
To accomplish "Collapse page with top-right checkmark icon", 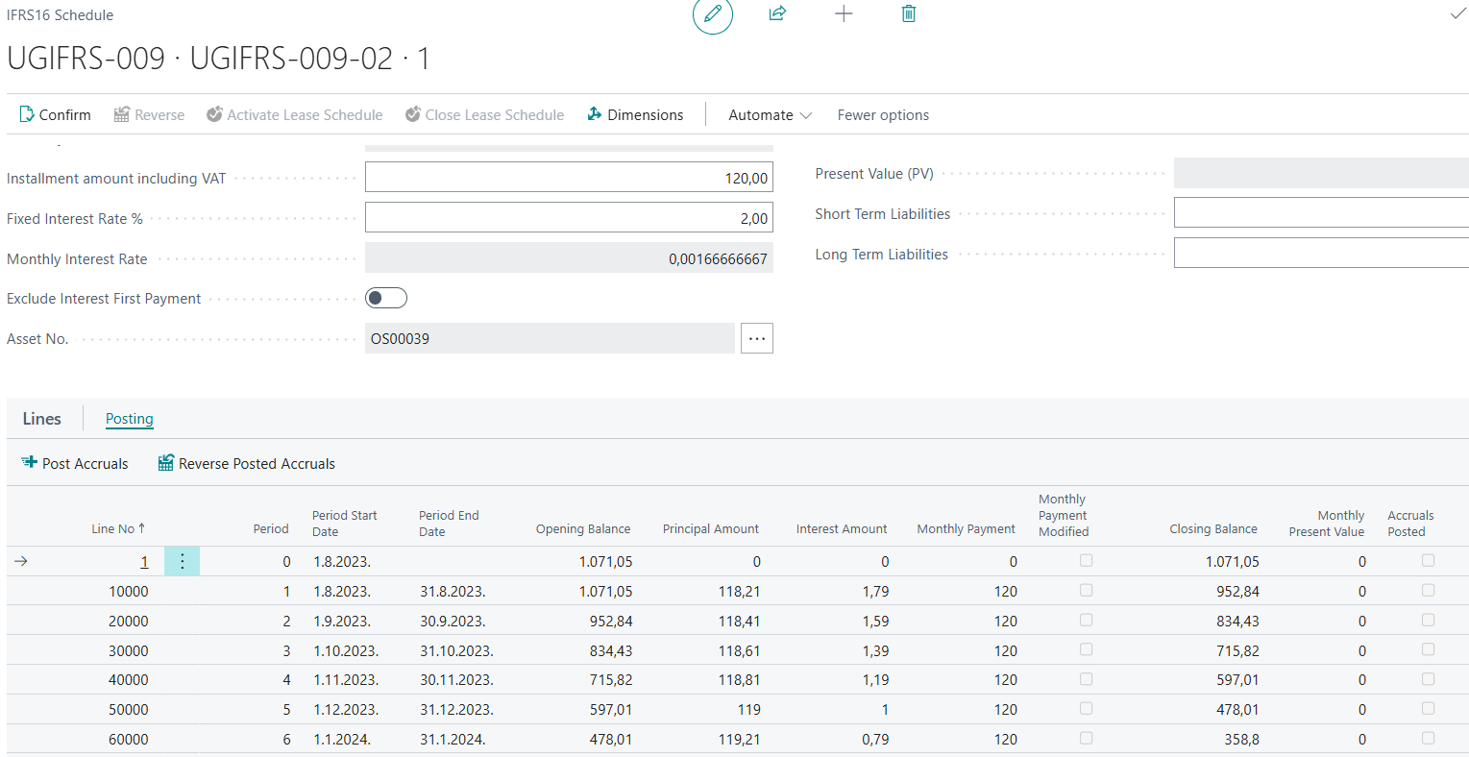I will pyautogui.click(x=1457, y=14).
